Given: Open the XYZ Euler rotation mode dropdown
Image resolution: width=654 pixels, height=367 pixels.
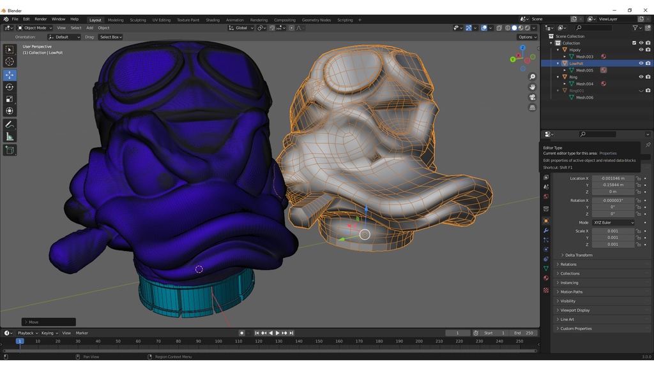Looking at the screenshot, I should point(613,222).
